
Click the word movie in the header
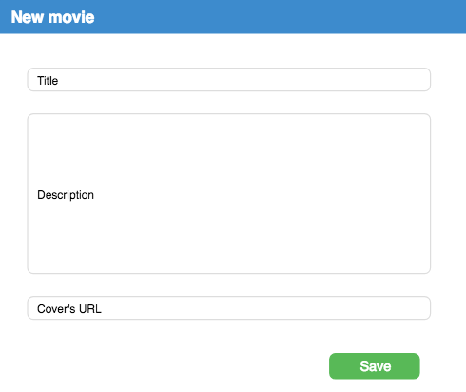pyautogui.click(x=71, y=17)
